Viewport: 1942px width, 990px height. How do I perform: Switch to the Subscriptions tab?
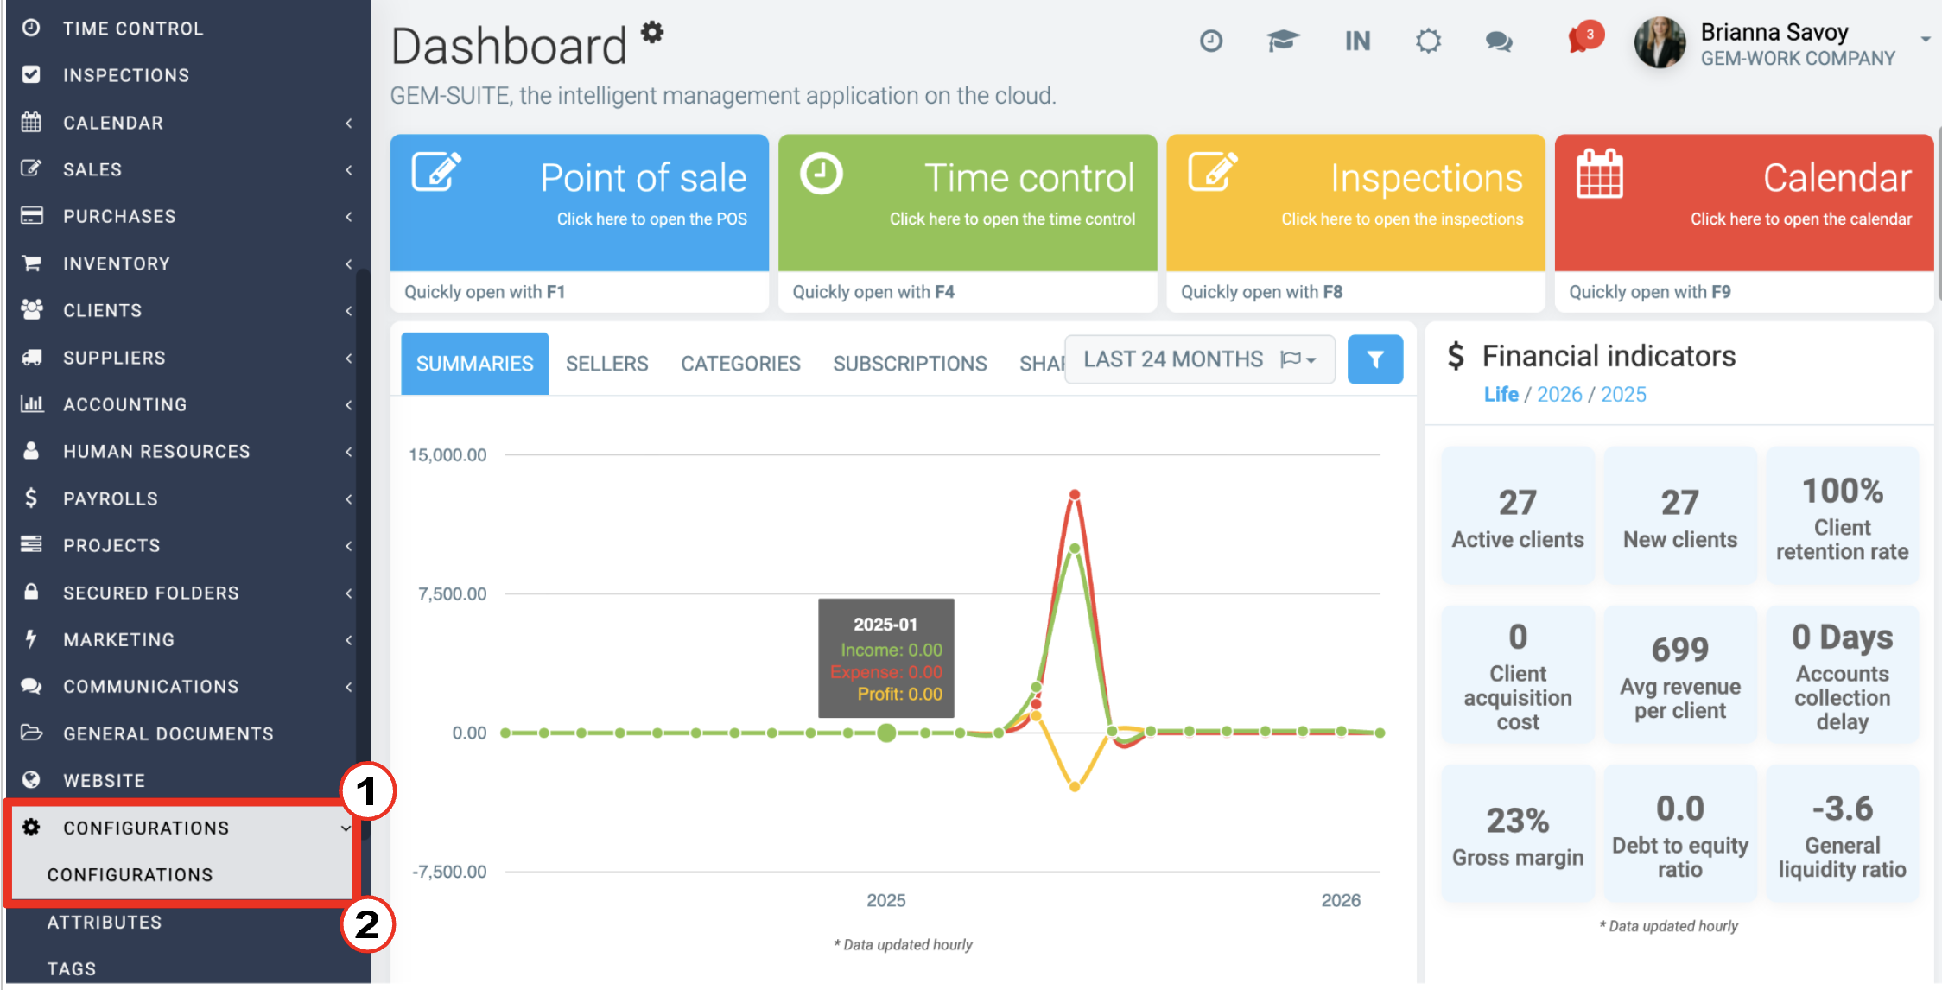tap(910, 364)
